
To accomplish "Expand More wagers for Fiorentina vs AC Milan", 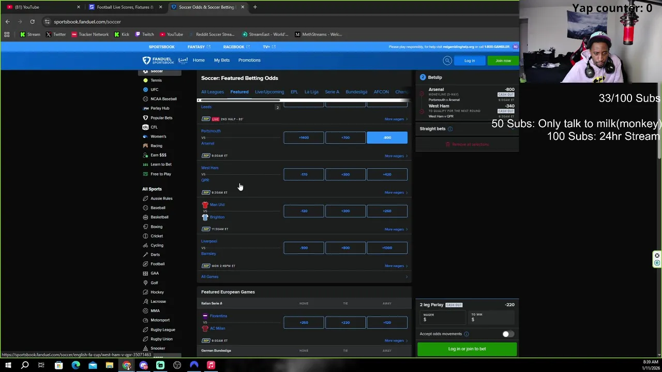I will click(396, 340).
